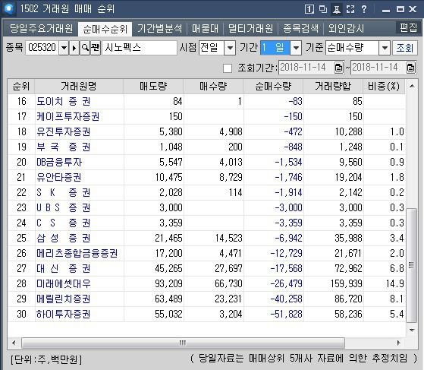Screen dimensions: 424x370
Task: Click the magnifier stock search icon
Action: point(85,48)
